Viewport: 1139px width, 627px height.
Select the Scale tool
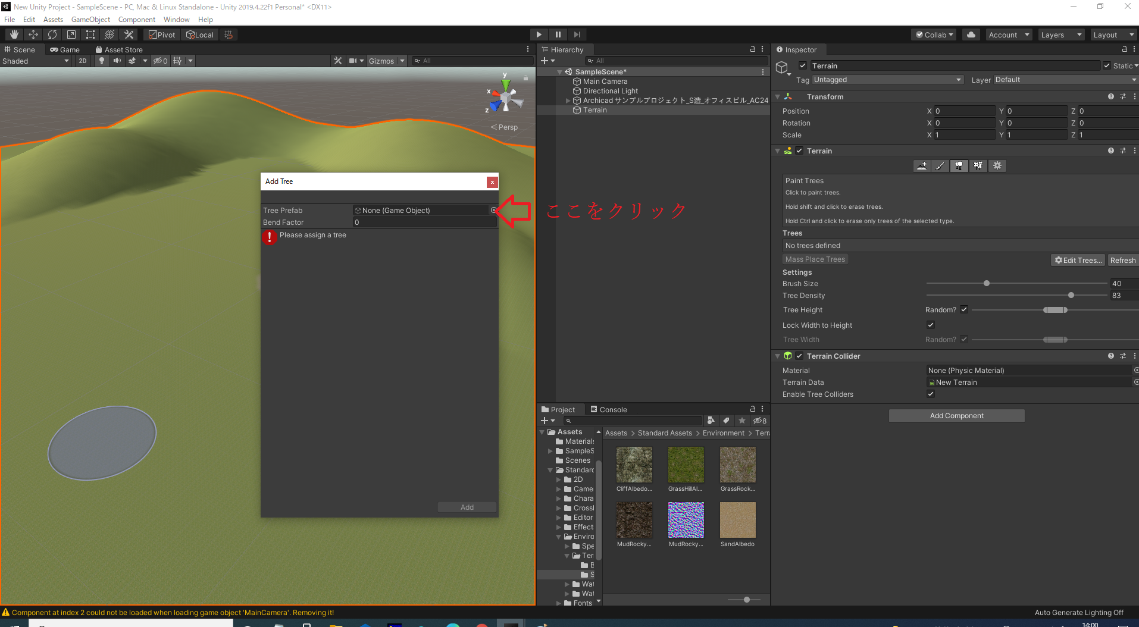[x=71, y=35]
